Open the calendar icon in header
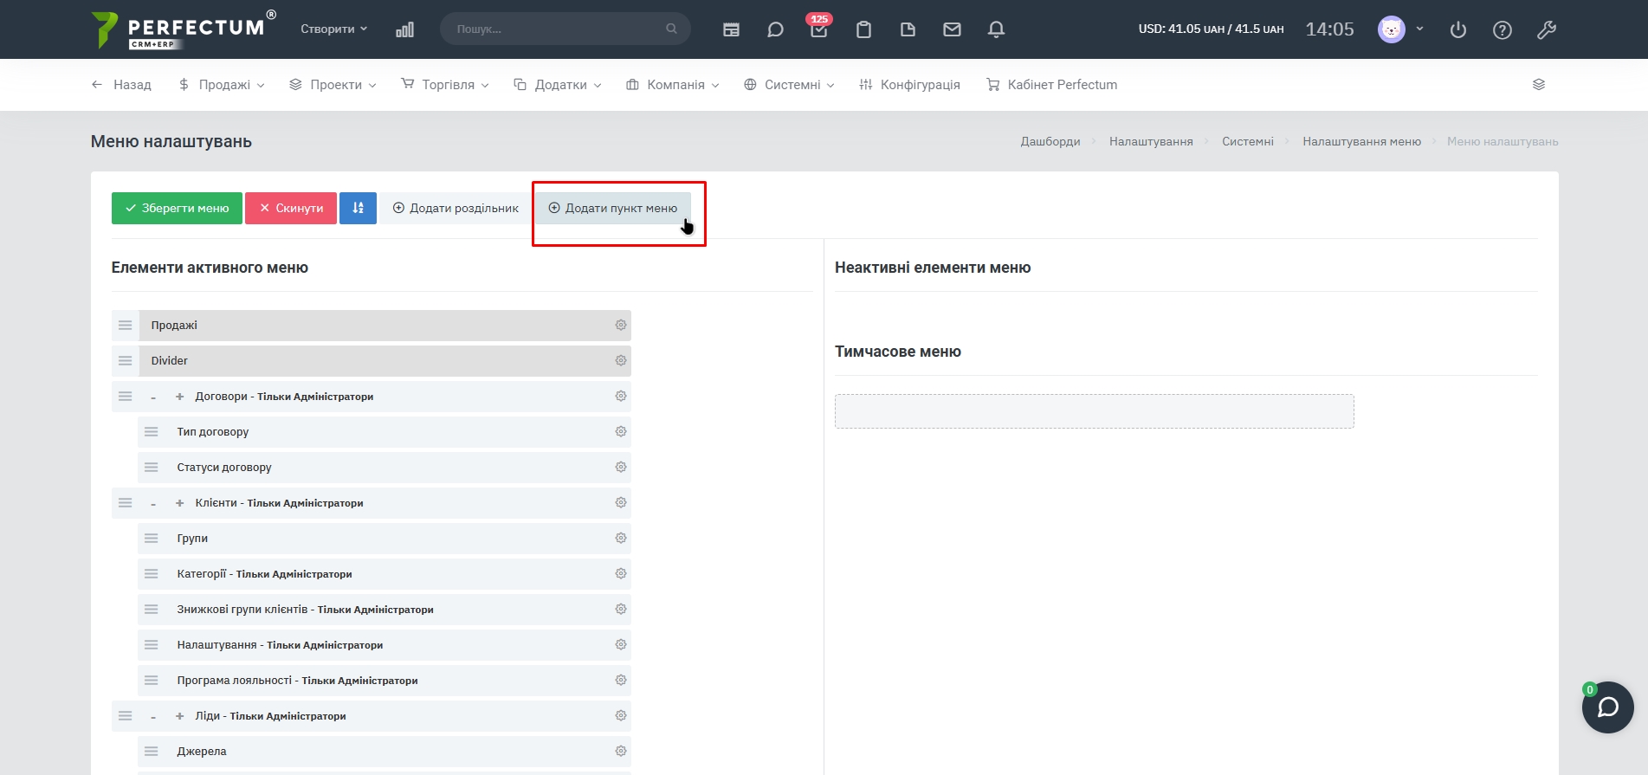Viewport: 1648px width, 775px height. (x=732, y=29)
